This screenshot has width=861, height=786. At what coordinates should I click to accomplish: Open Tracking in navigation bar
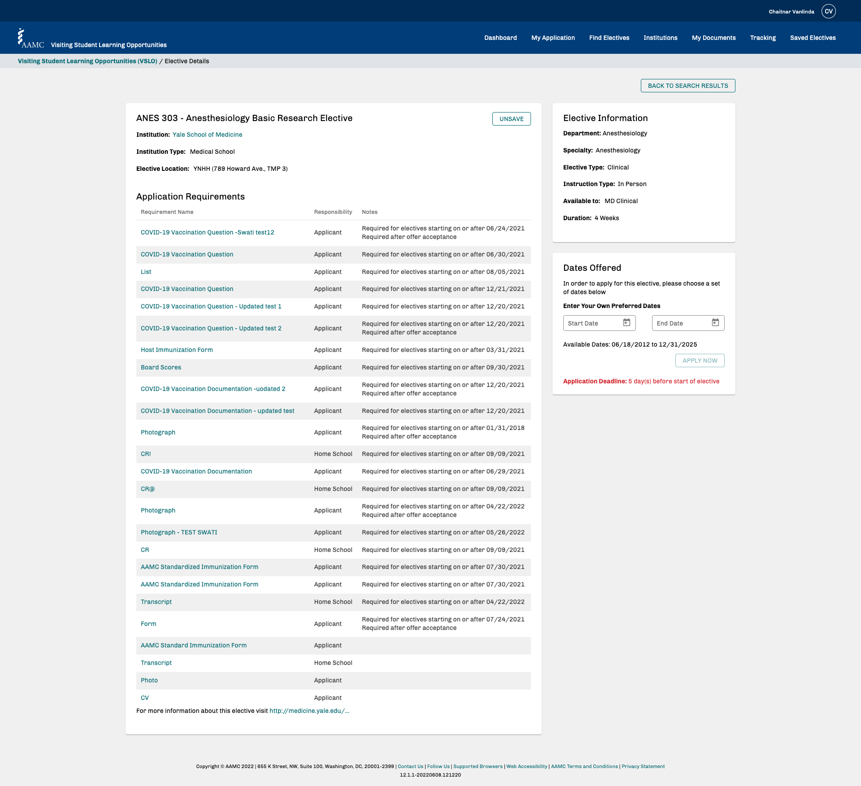tap(763, 38)
